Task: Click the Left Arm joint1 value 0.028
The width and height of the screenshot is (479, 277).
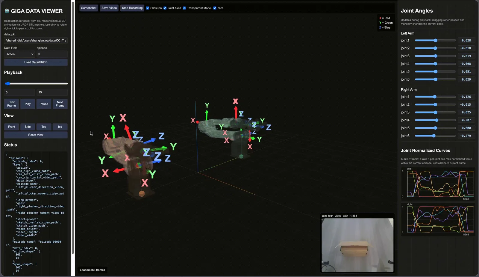Action: pos(466,40)
